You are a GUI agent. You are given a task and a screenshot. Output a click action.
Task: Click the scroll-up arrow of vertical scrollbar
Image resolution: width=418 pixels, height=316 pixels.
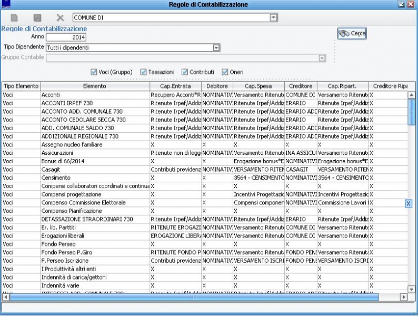click(x=412, y=95)
